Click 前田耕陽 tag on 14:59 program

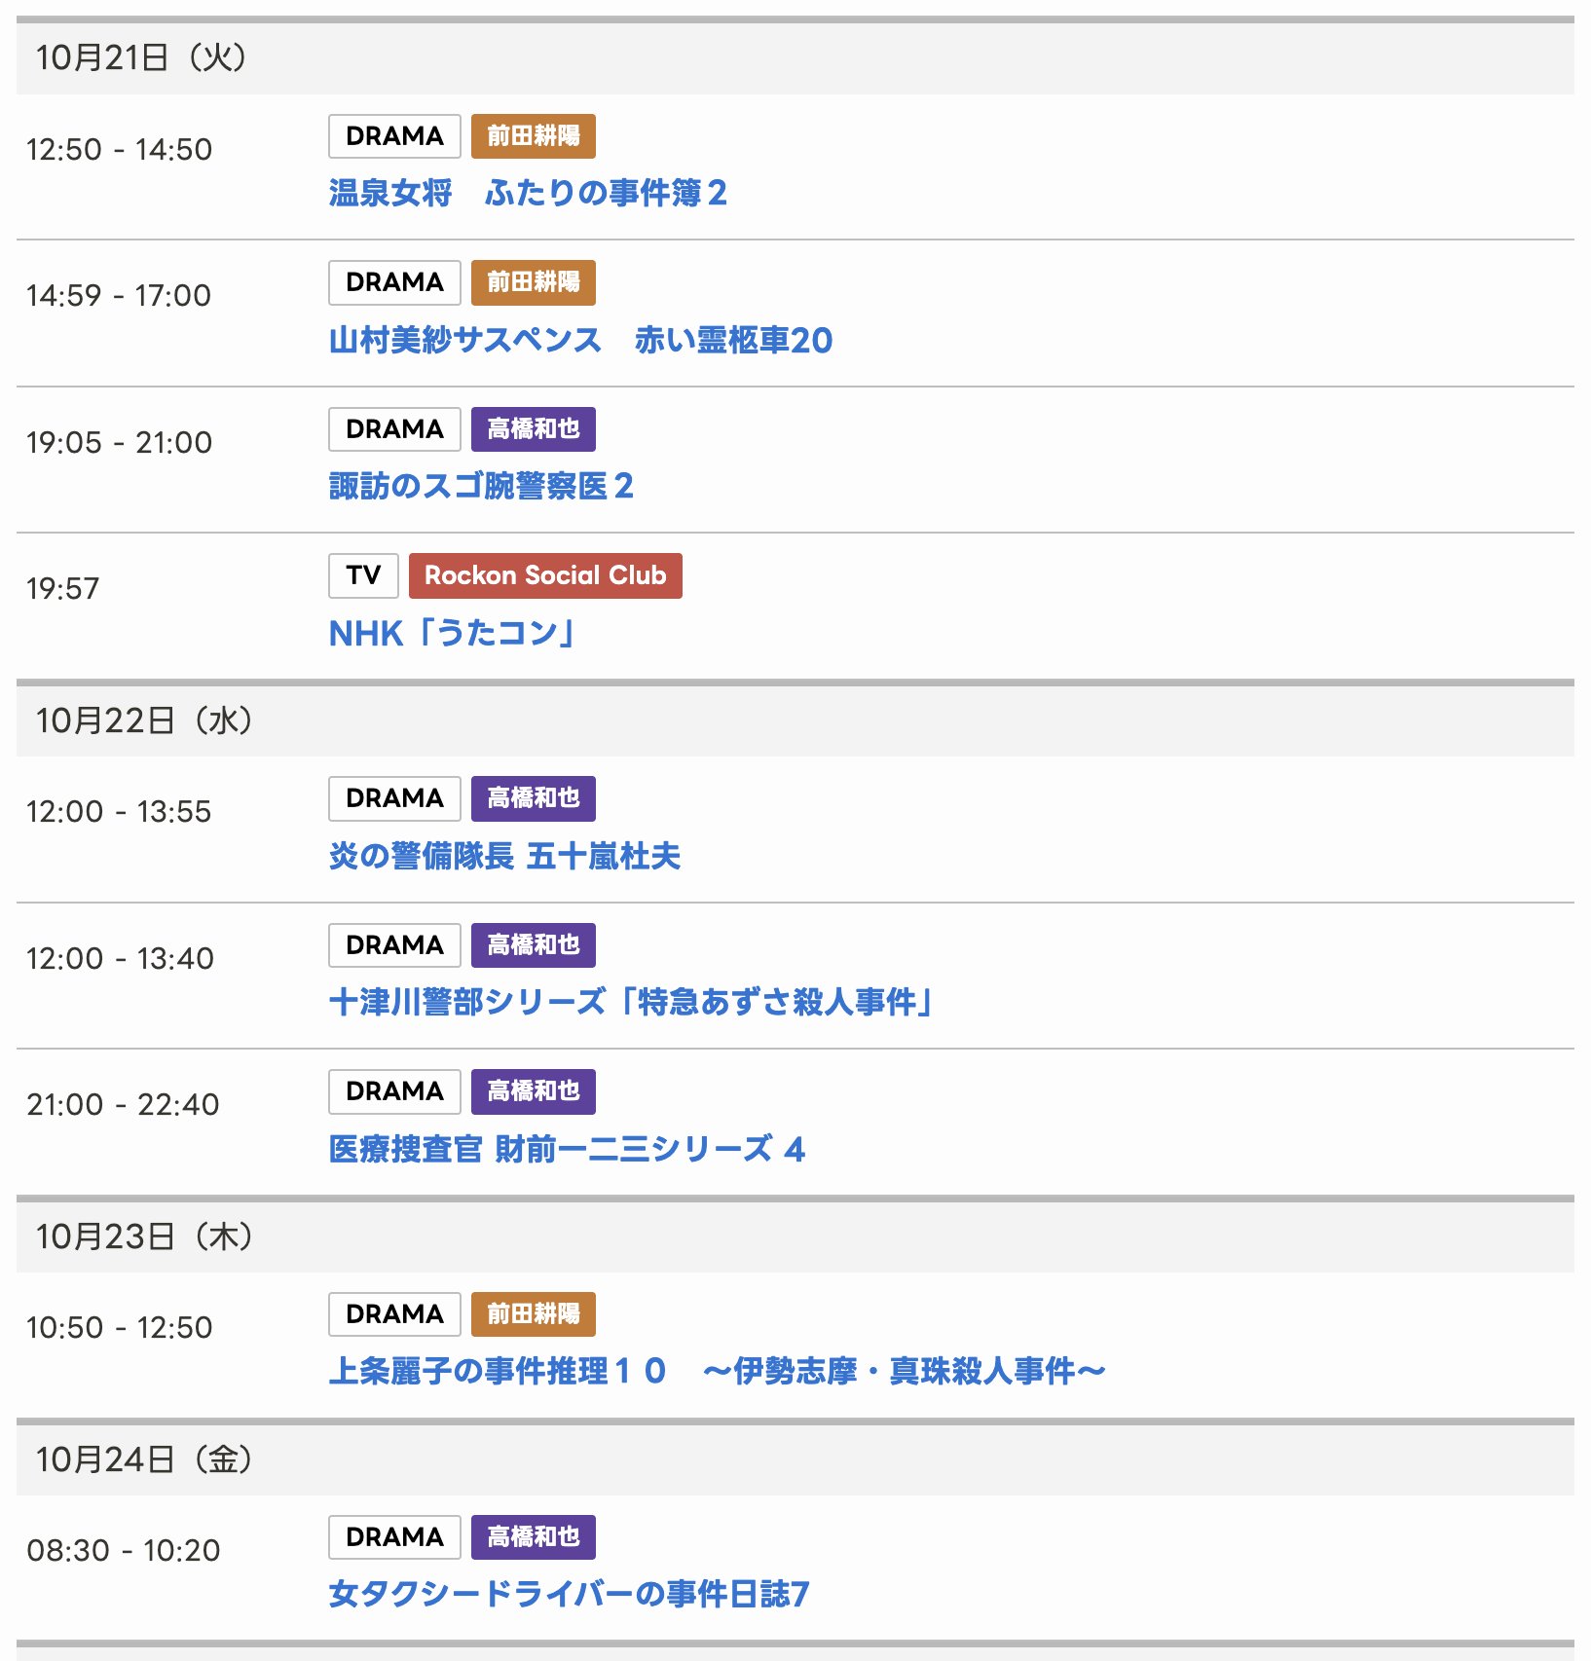(x=534, y=282)
